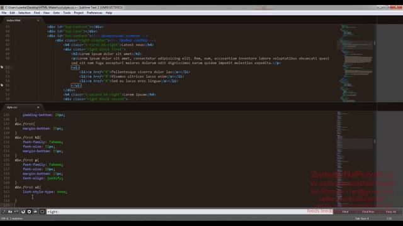Click the highlighted opening <ul> tag
Screen dimensions: 403x226
pyautogui.click(x=76, y=67)
